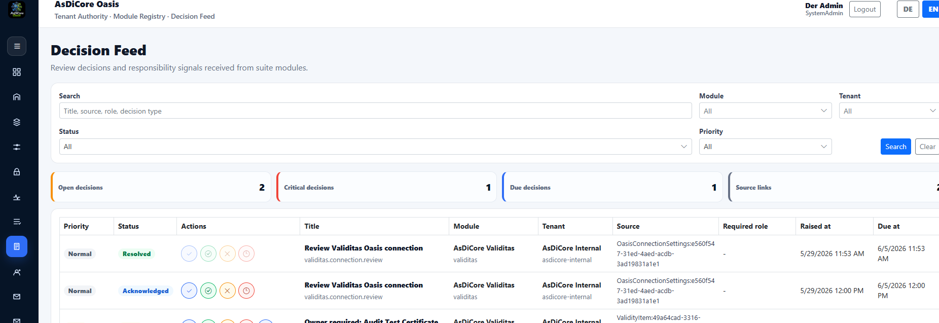Click title 'Review Validitas Oasis connection' in Resolved row
The width and height of the screenshot is (939, 323).
364,248
